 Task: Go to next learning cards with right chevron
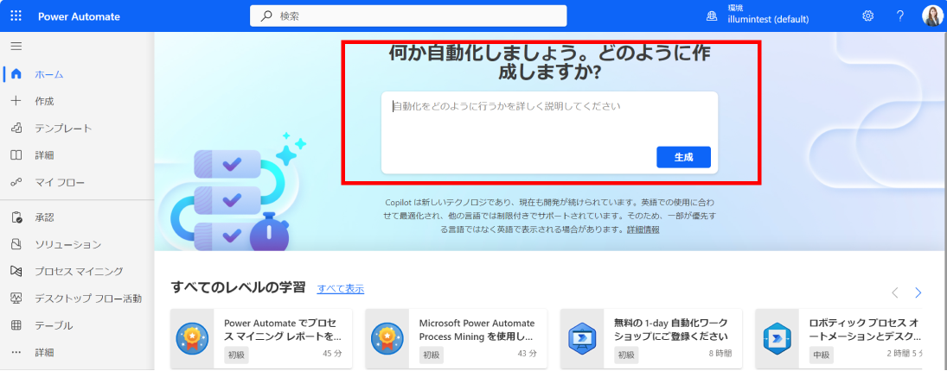[918, 293]
